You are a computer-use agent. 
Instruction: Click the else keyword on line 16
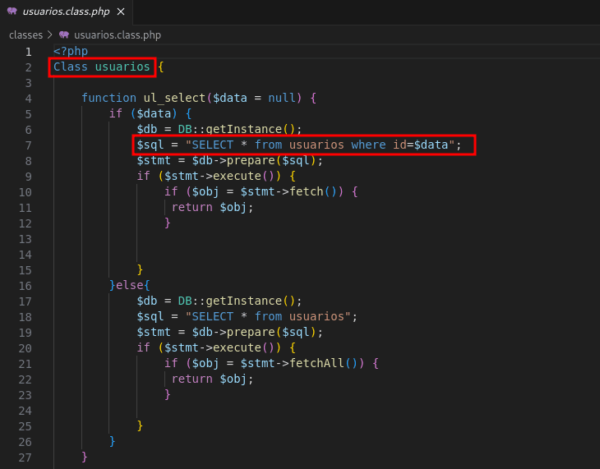click(130, 285)
